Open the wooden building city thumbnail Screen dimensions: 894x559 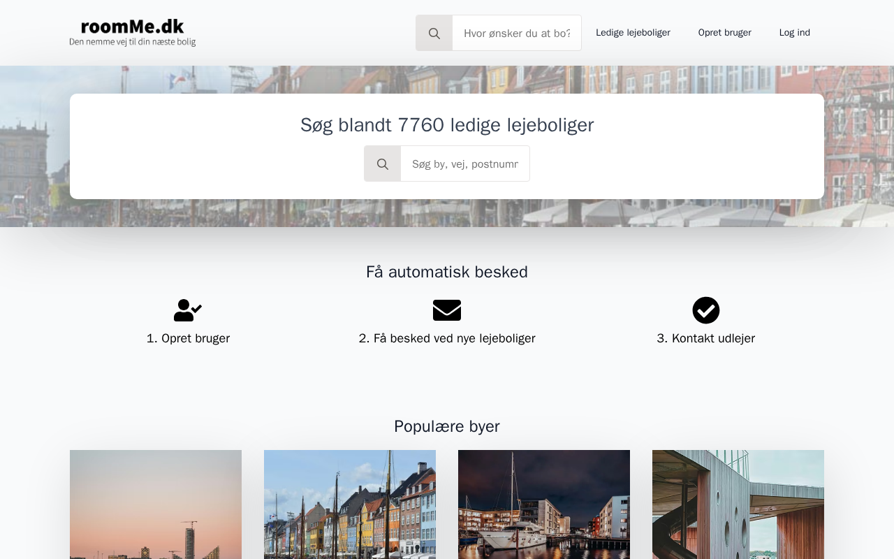coord(738,504)
